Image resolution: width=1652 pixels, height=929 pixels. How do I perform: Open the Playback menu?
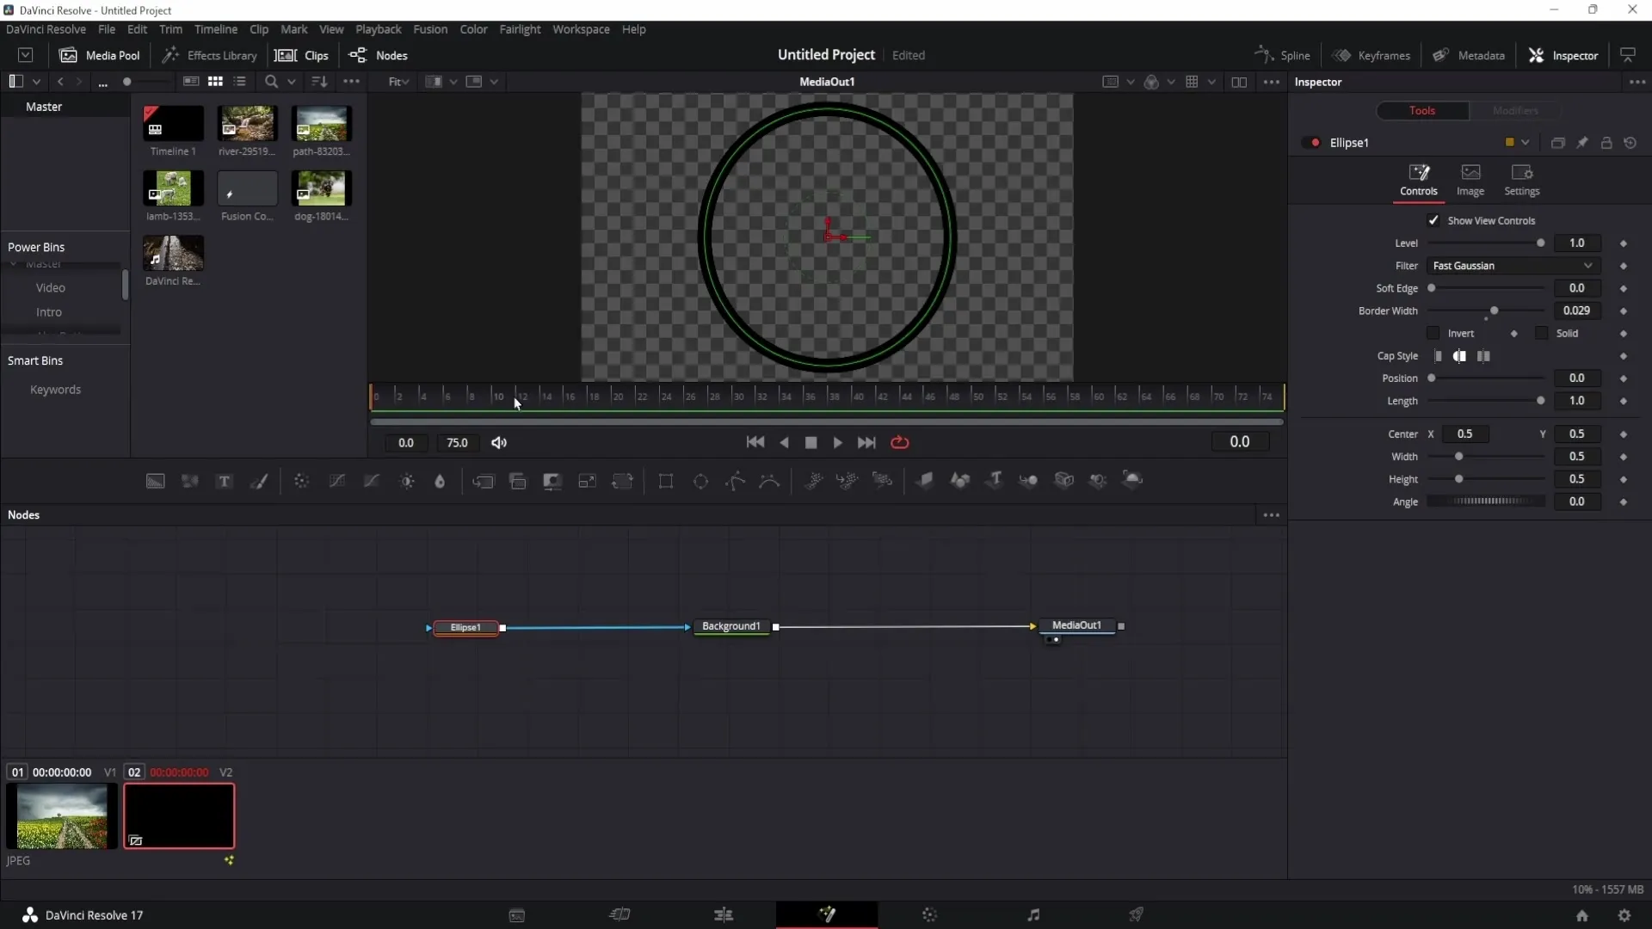tap(379, 29)
